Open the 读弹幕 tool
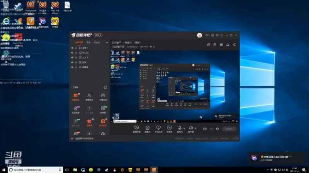309x173 pixels. tap(103, 110)
